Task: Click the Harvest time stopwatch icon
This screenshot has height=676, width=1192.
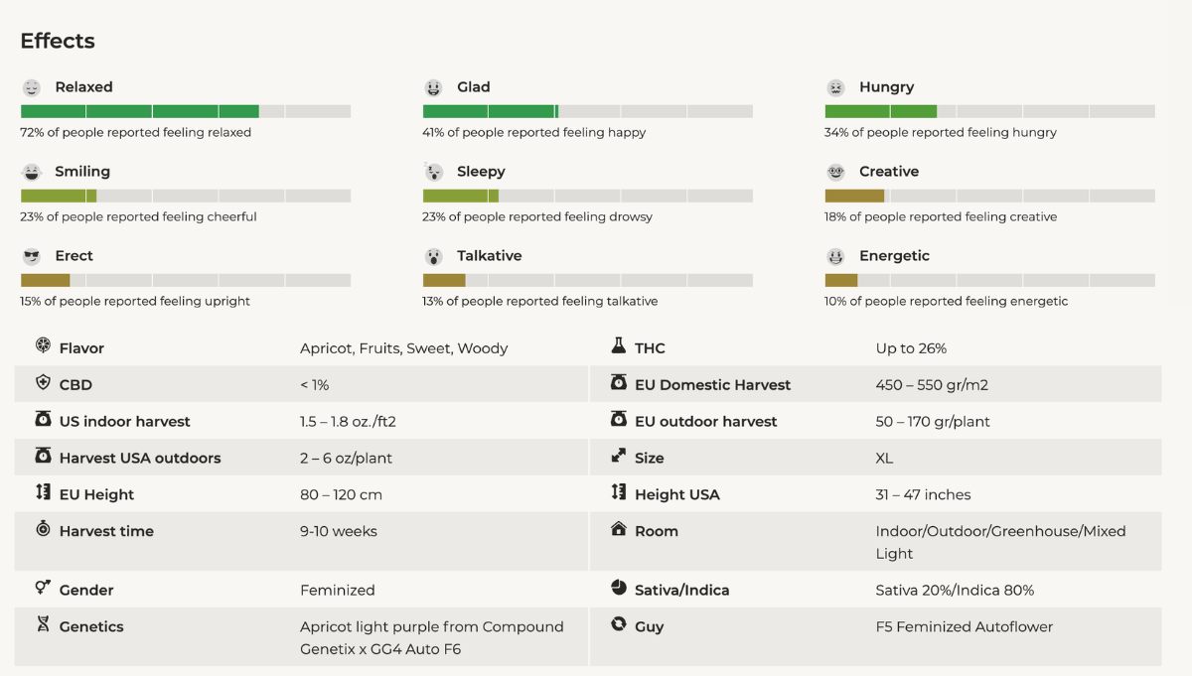Action: point(43,530)
